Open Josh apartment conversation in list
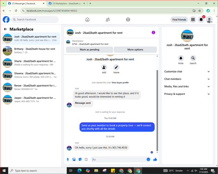 (x=31, y=38)
